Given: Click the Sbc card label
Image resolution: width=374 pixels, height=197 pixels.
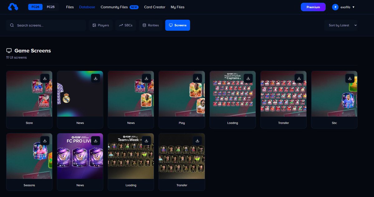Looking at the screenshot, I should [x=334, y=123].
